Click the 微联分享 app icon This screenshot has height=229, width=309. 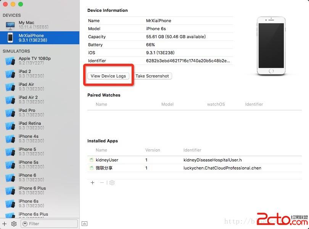click(x=91, y=168)
